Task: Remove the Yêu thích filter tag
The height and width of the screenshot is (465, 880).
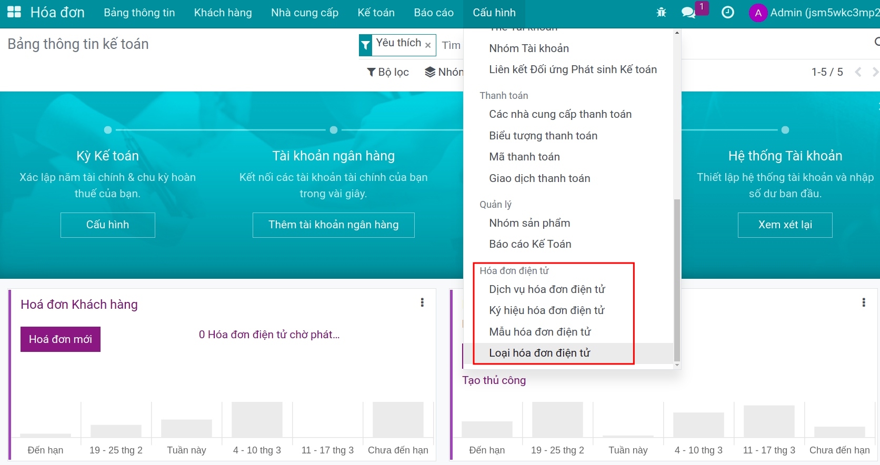Action: point(428,45)
